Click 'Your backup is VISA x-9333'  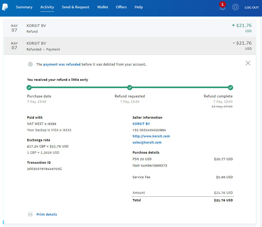tap(49, 130)
